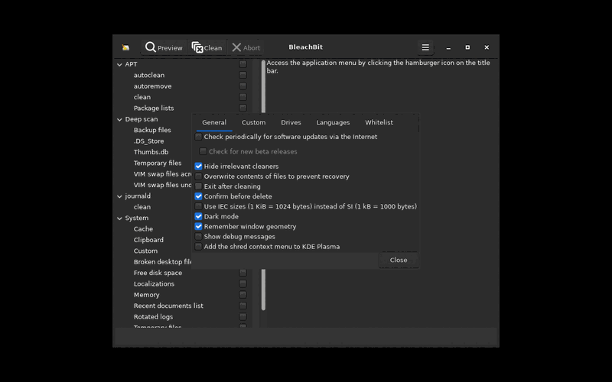Select Package lists in the tree
The height and width of the screenshot is (382, 612).
pyautogui.click(x=154, y=108)
